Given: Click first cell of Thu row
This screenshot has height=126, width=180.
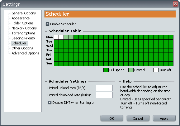Looking at the screenshot, I should tap(56, 50).
